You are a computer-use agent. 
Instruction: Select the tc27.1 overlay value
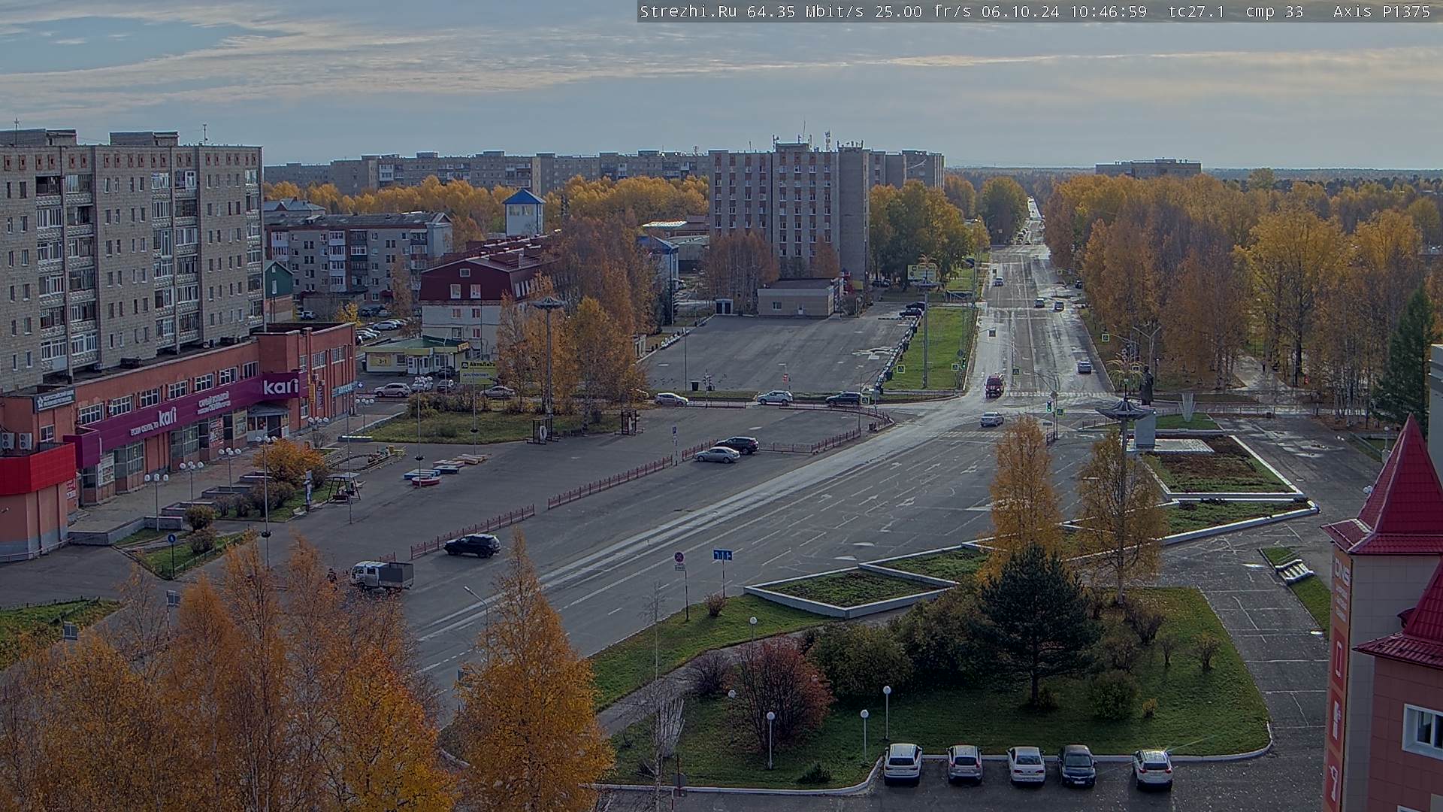[x=1196, y=11]
